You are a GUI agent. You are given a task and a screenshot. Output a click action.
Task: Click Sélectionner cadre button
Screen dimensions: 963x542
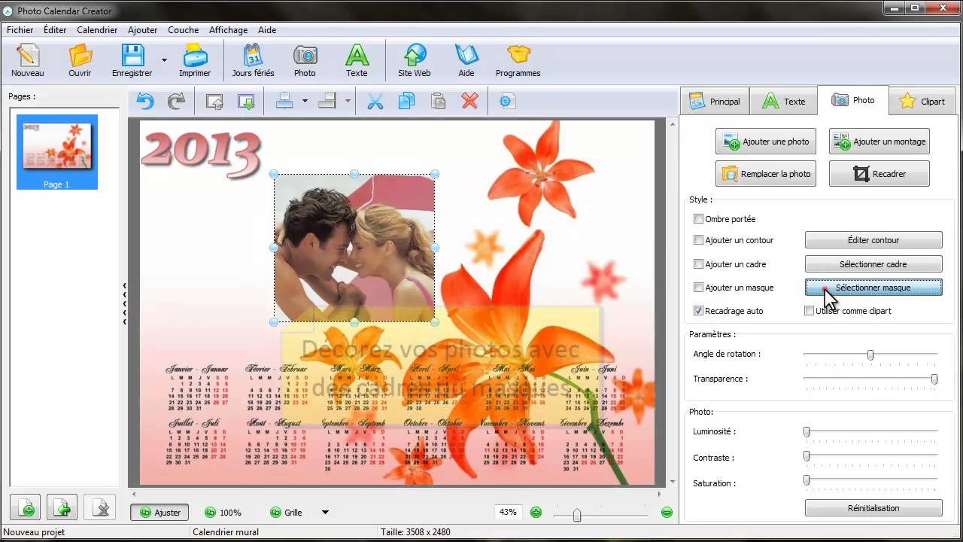click(873, 264)
